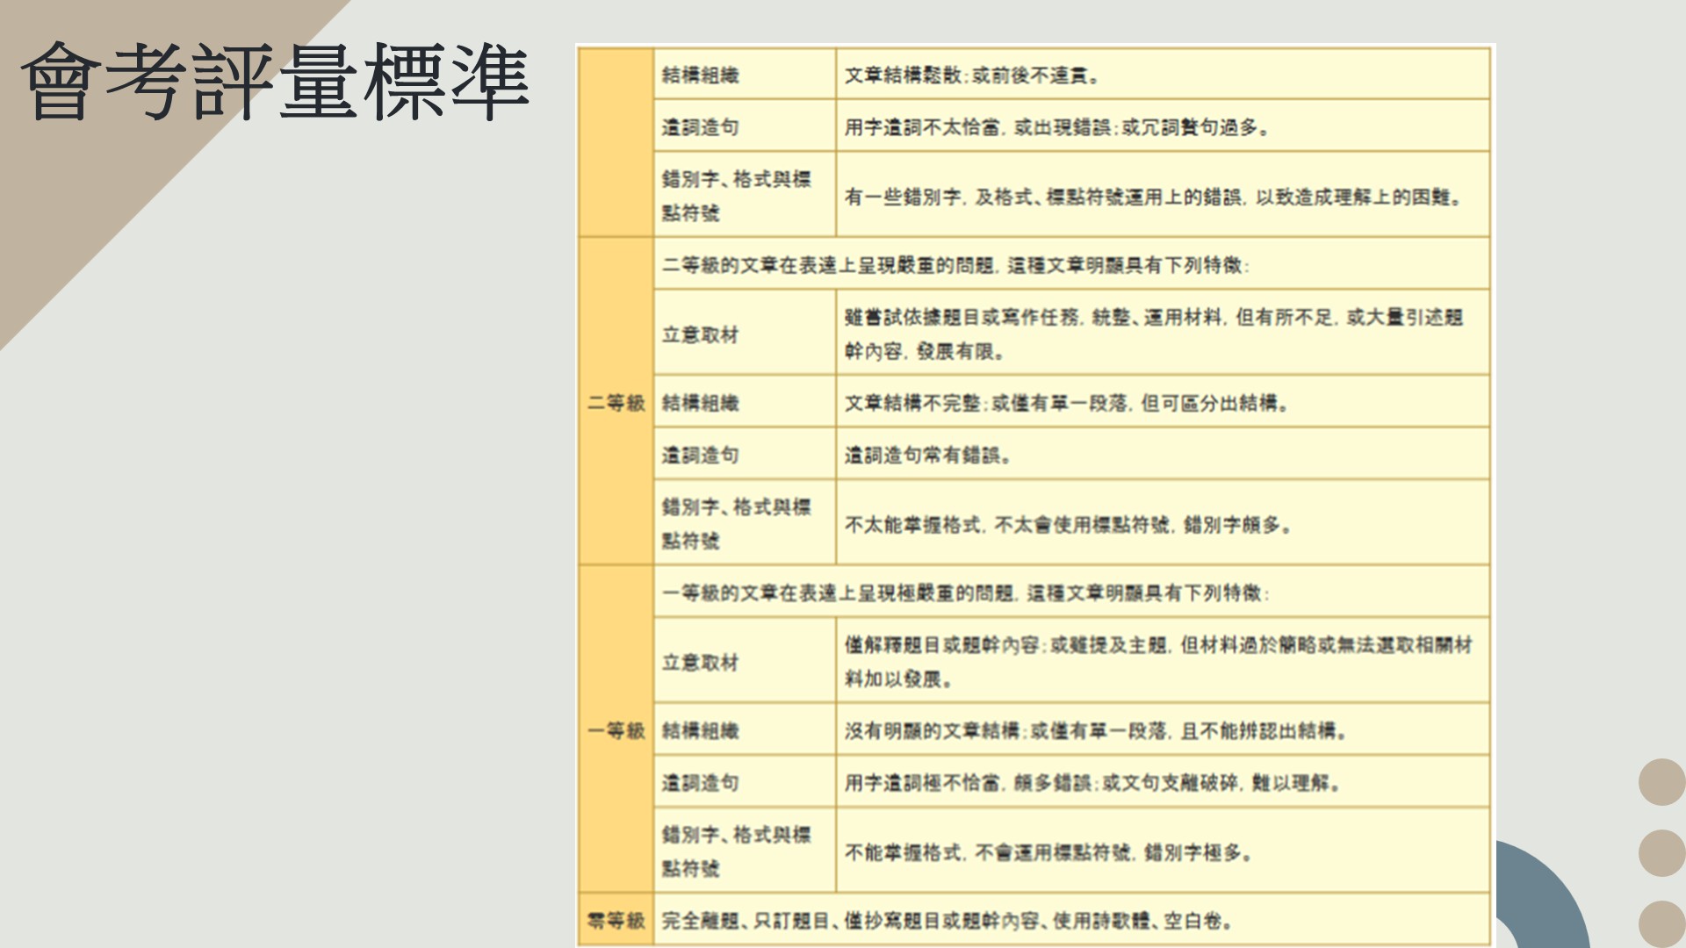Image resolution: width=1686 pixels, height=948 pixels.
Task: Select the middle tan circle decoration
Action: 1661,853
